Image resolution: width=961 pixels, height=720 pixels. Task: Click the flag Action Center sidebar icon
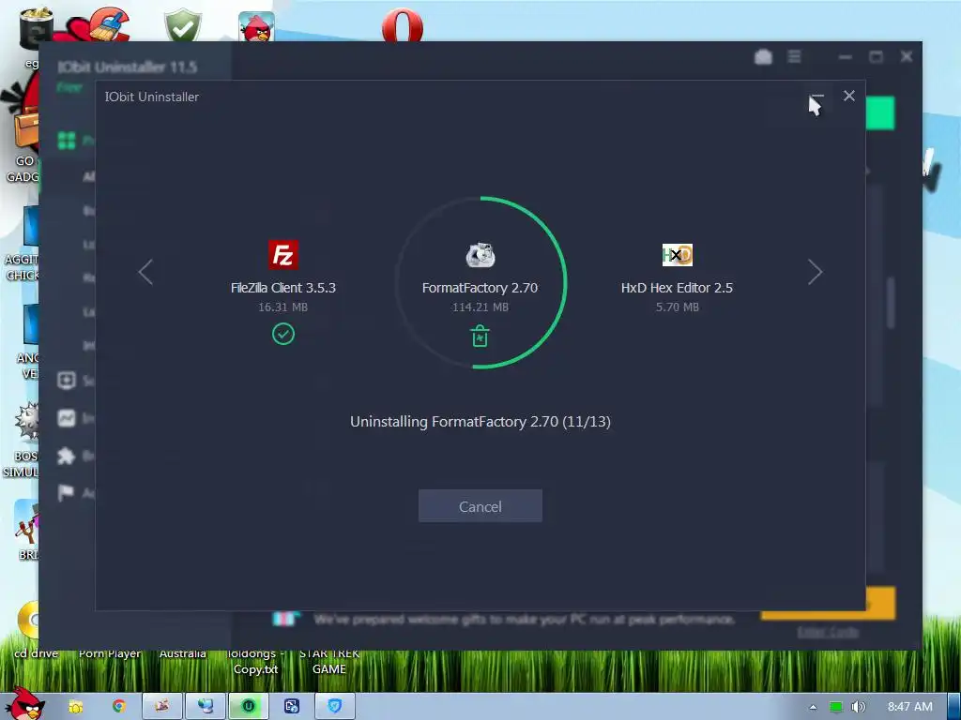pyautogui.click(x=67, y=493)
